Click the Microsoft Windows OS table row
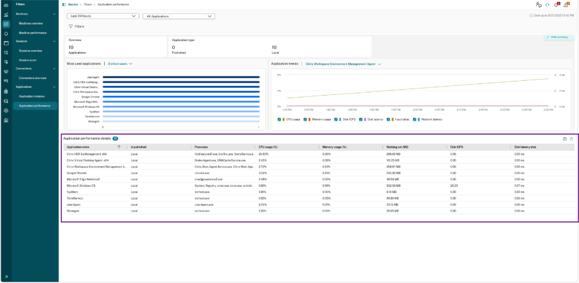 point(318,185)
